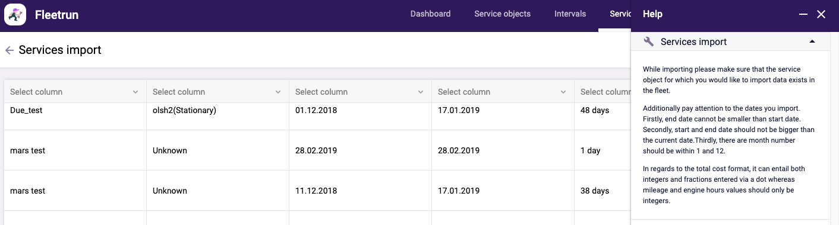Open the Intervals tab
Screen dimensions: 839x225
[570, 14]
